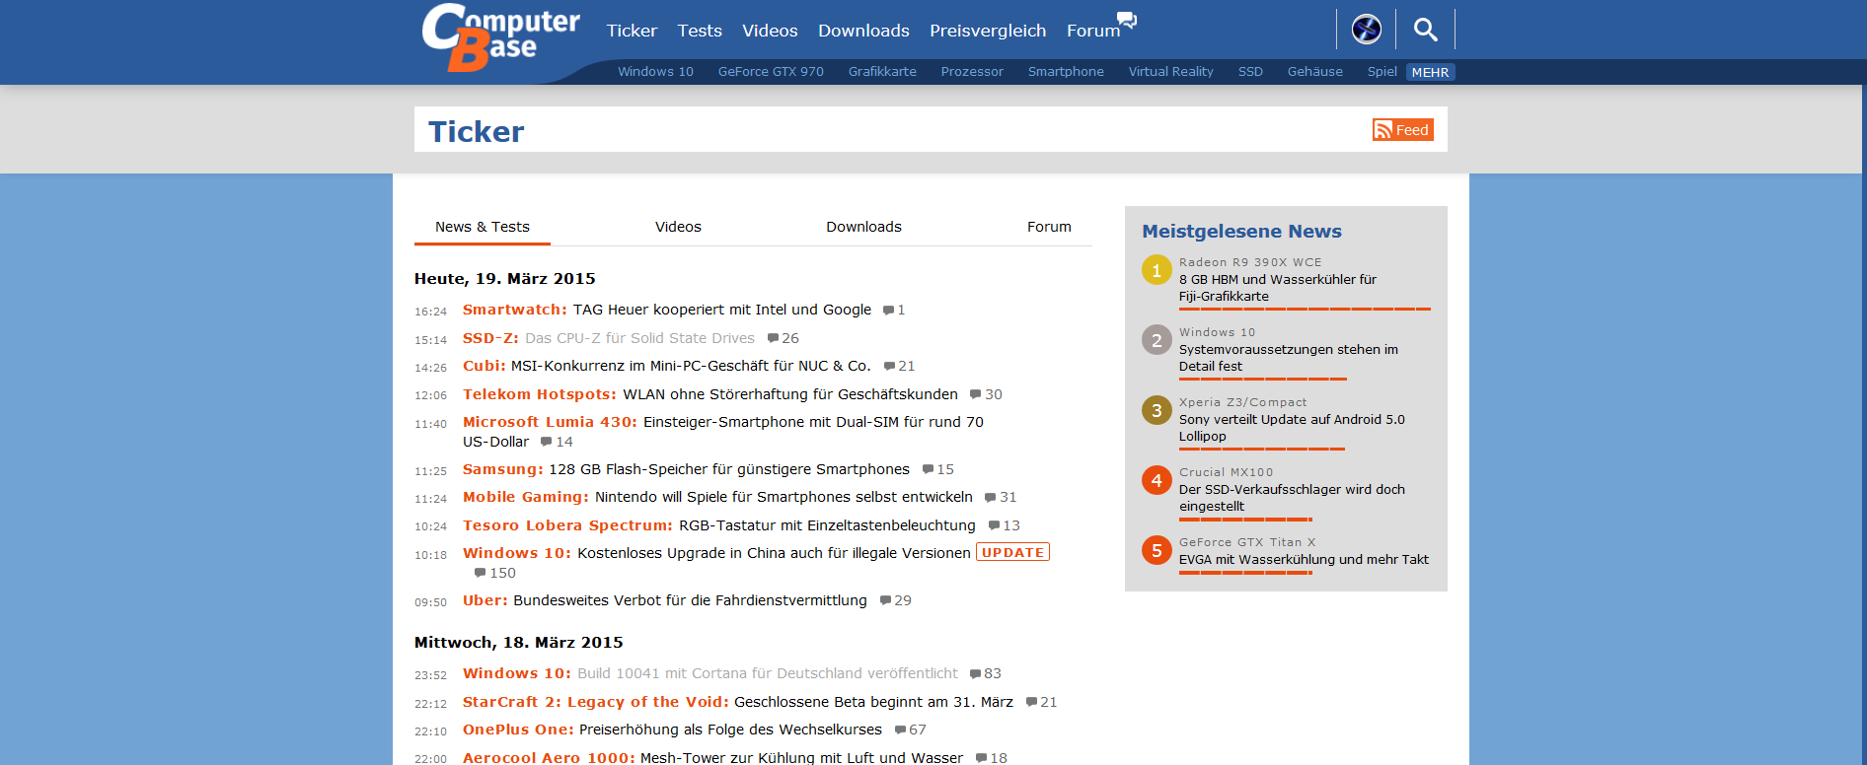Open Uber Bundesweites Verbot article
The width and height of the screenshot is (1867, 765).
coord(665,600)
